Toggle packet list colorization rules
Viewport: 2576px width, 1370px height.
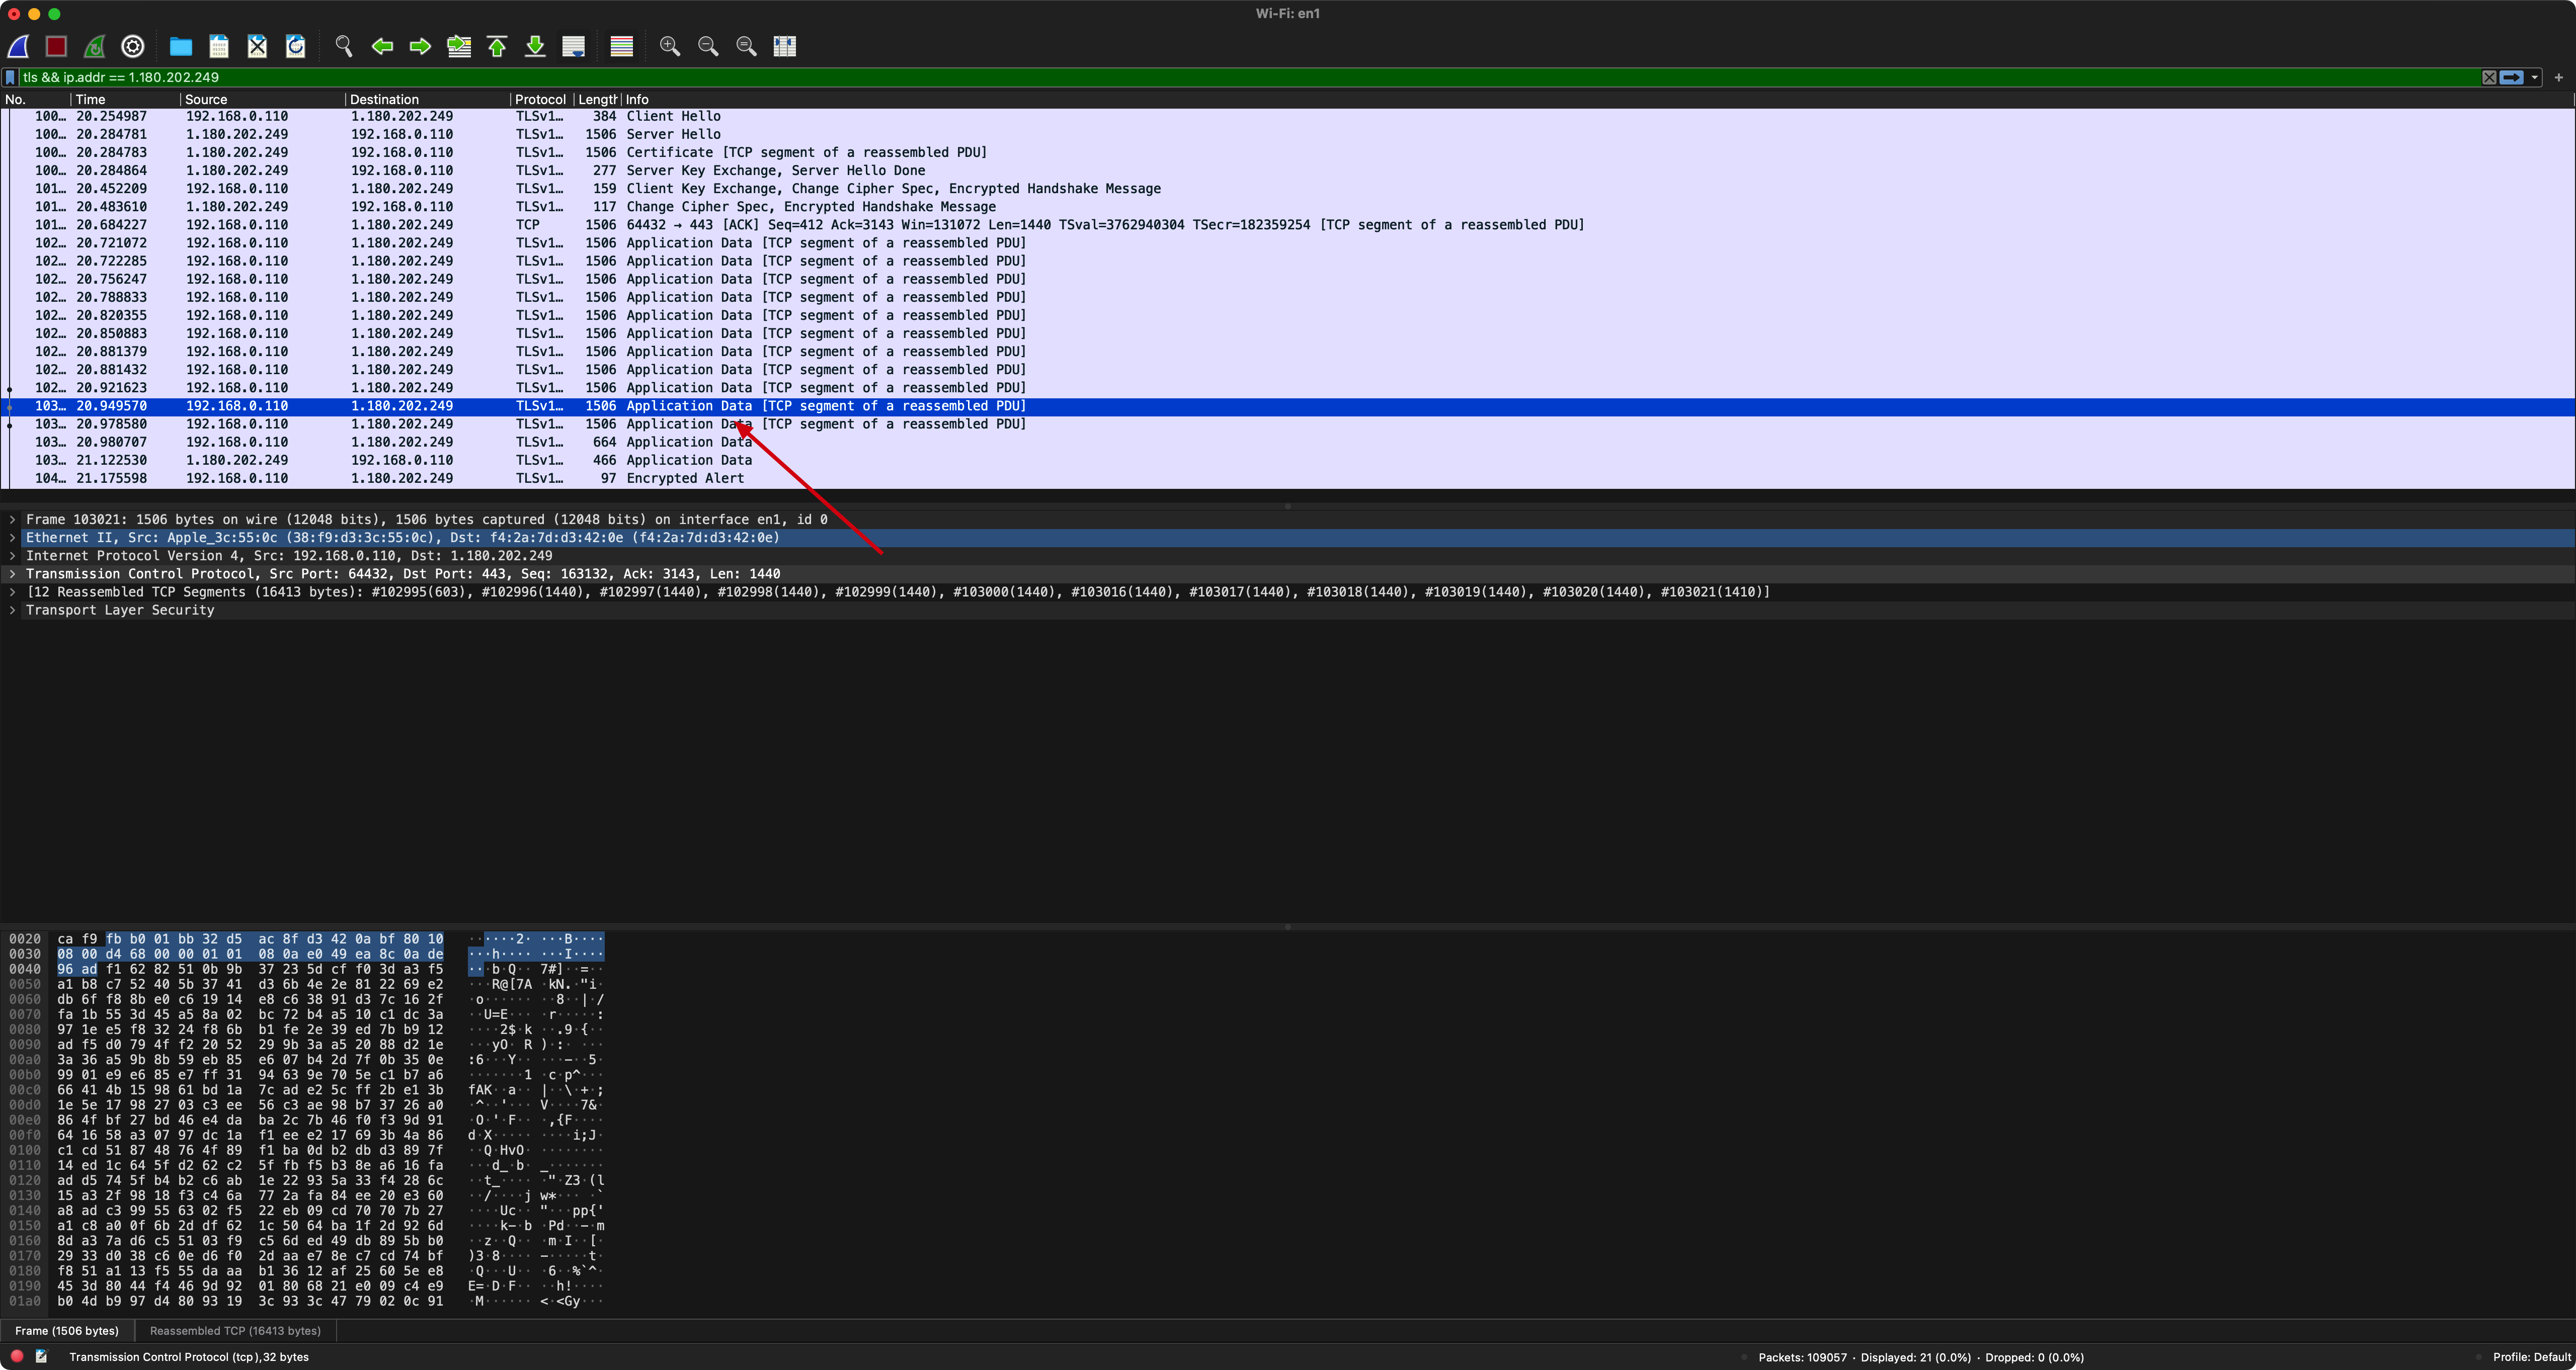tap(622, 46)
